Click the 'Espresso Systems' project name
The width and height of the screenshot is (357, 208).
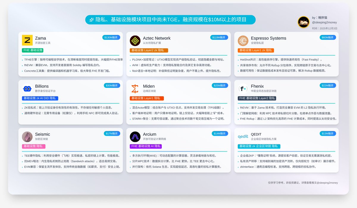tap(268, 38)
